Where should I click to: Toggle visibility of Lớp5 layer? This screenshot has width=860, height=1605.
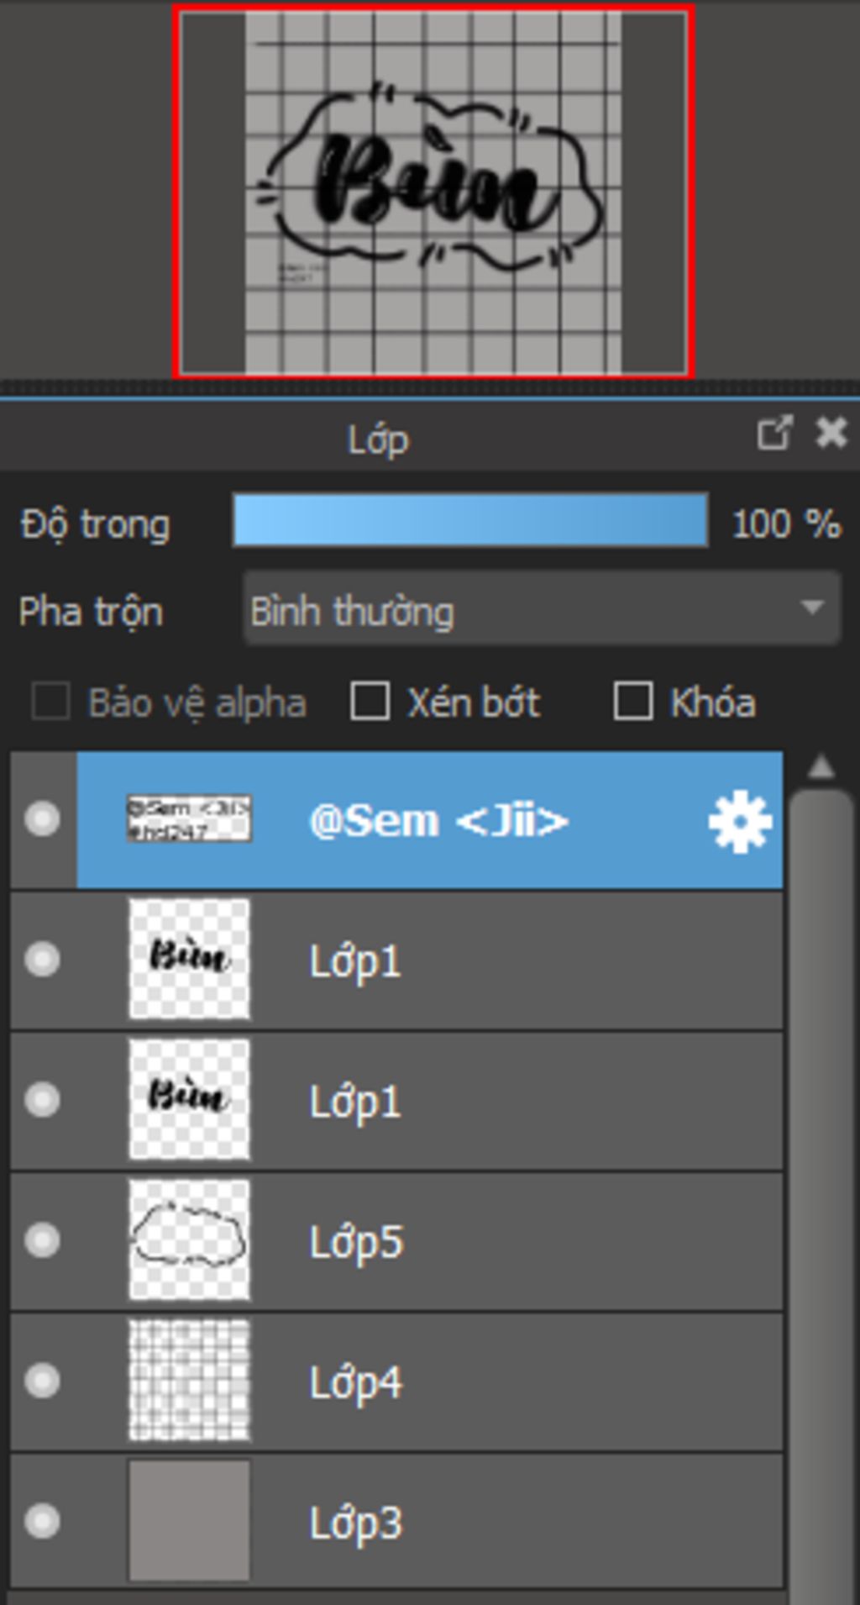coord(42,1240)
